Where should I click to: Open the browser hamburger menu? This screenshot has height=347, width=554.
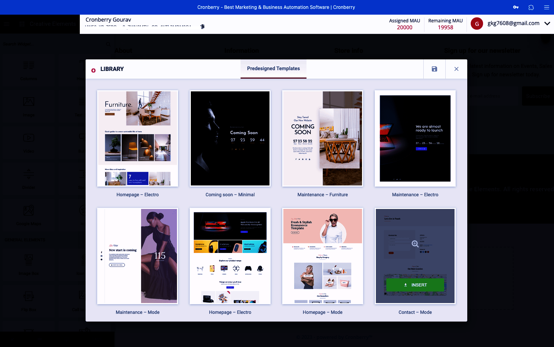[547, 7]
